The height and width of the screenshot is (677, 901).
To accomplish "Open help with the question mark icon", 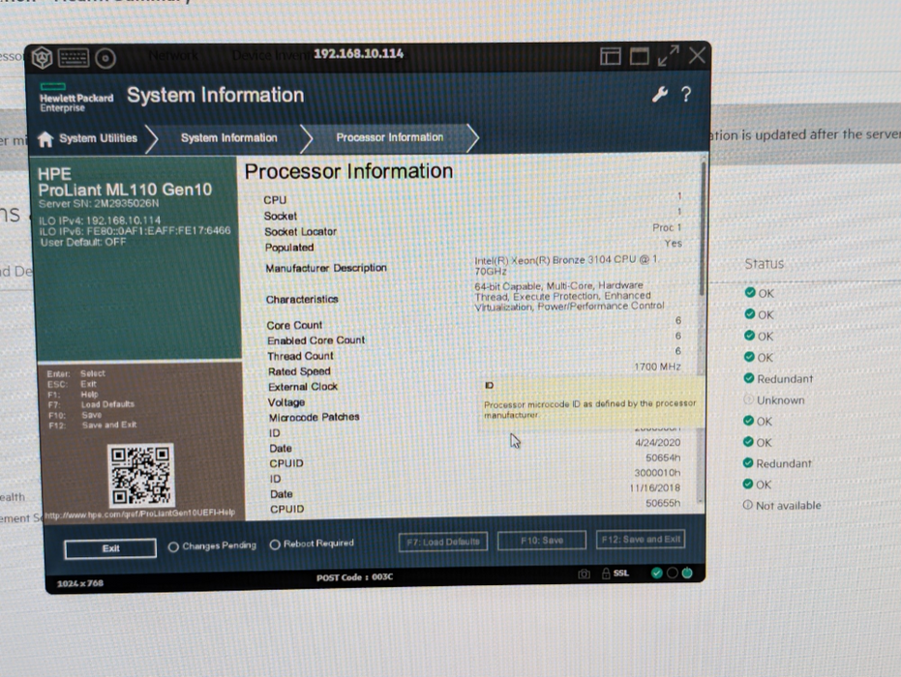I will (x=686, y=94).
